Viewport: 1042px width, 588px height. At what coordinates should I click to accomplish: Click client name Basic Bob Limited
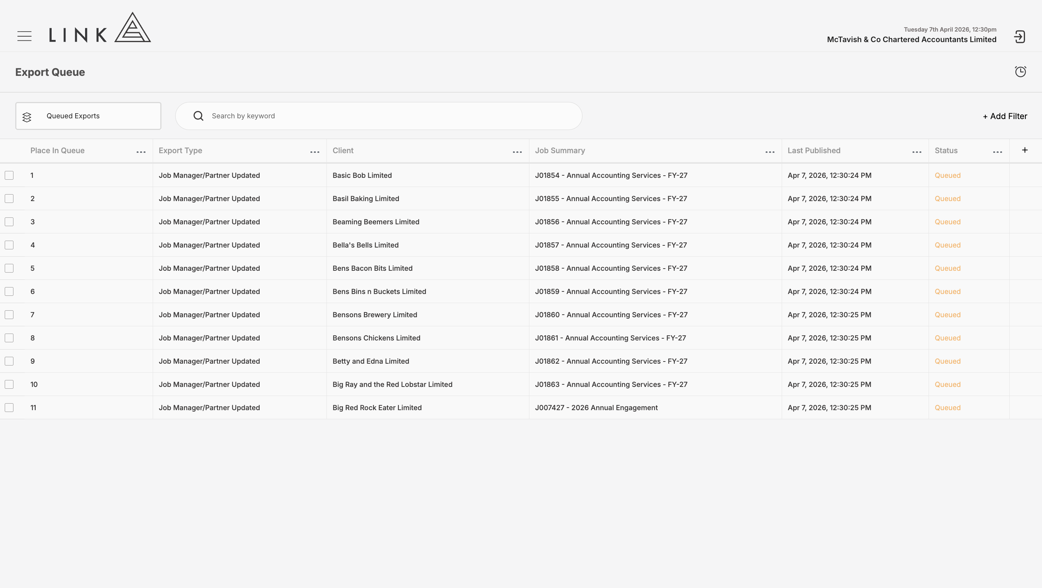(362, 175)
